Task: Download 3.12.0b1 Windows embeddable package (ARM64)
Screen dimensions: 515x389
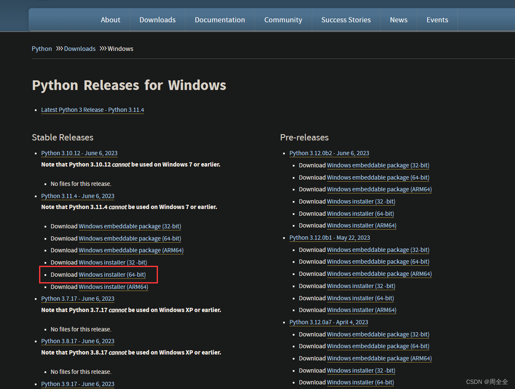Action: 379,274
